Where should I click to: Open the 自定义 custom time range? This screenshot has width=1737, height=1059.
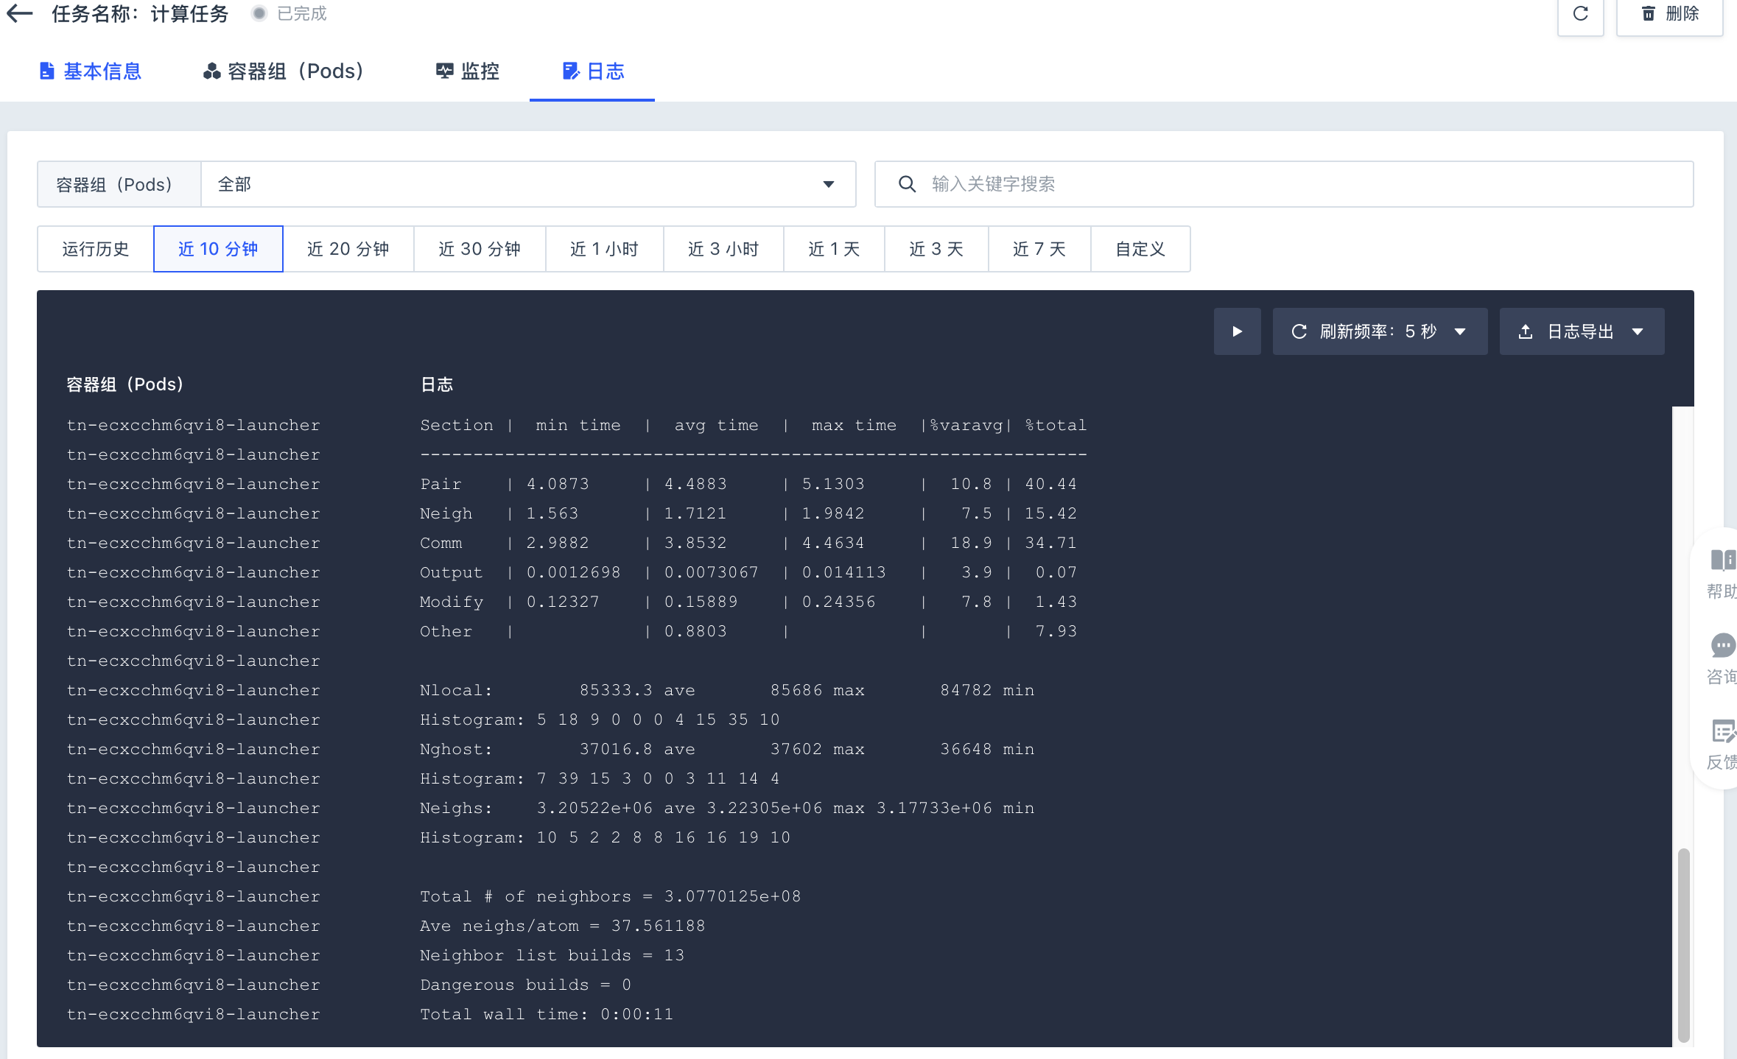point(1140,249)
